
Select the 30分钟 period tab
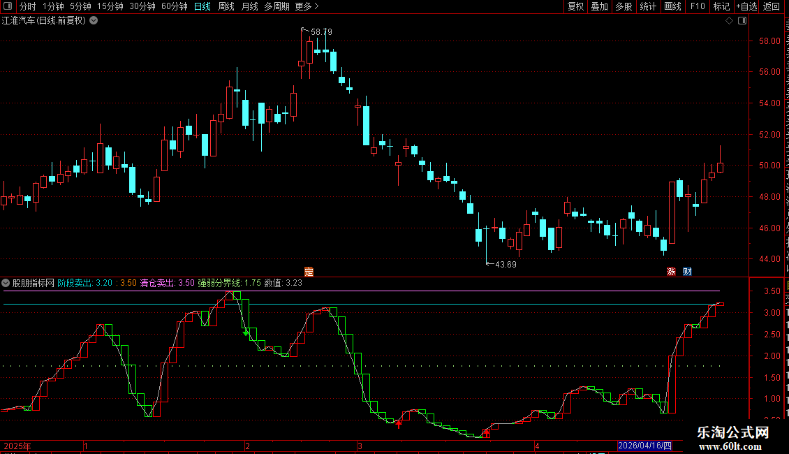142,6
